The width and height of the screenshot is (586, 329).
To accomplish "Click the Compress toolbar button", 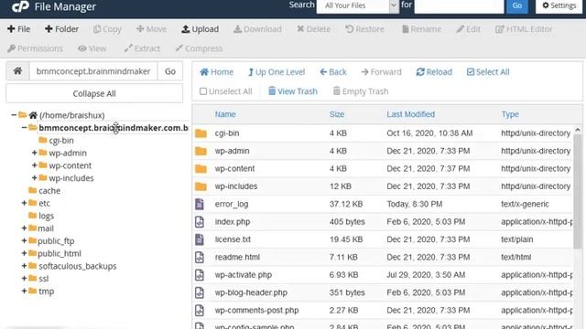I will pyautogui.click(x=199, y=48).
